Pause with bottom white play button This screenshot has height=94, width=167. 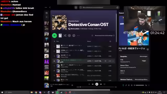click(97, 84)
